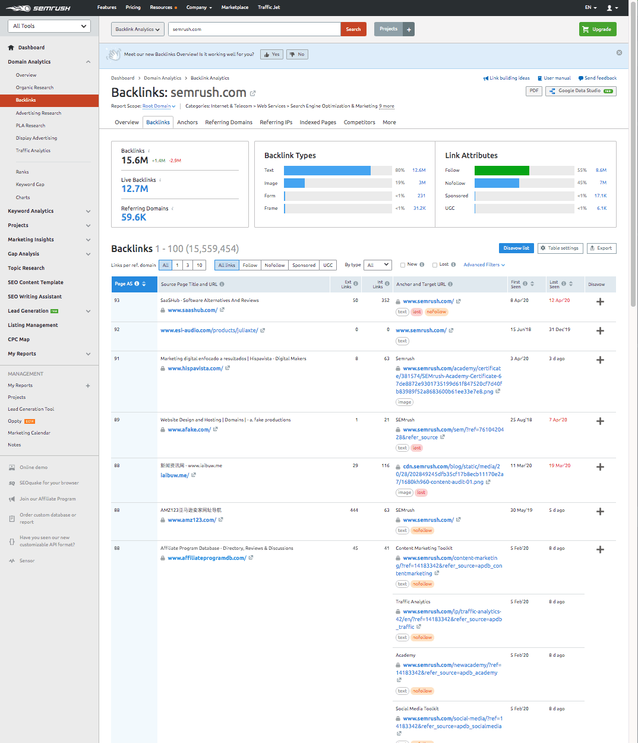The image size is (638, 743).
Task: Click the thumbs-up Yes feedback button
Action: (271, 55)
